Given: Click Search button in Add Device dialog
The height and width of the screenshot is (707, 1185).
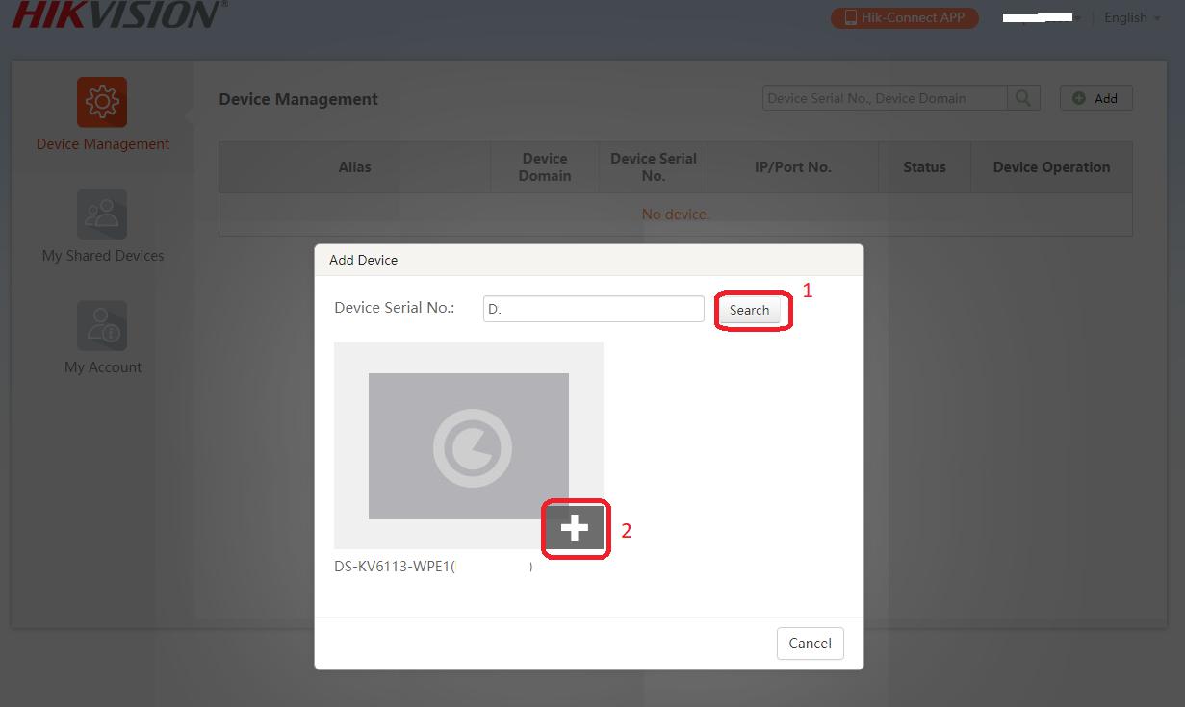Looking at the screenshot, I should [x=749, y=310].
